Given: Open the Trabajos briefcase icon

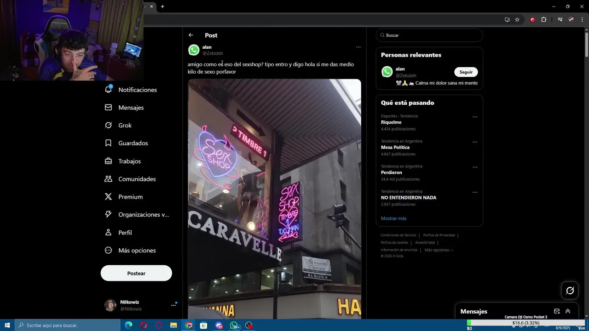Looking at the screenshot, I should pos(109,161).
